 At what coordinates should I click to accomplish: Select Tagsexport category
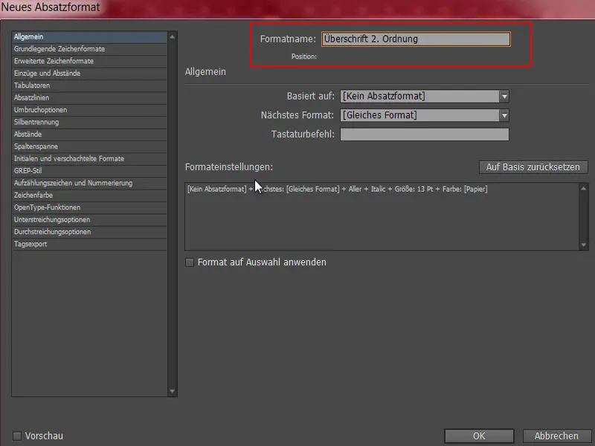point(89,244)
